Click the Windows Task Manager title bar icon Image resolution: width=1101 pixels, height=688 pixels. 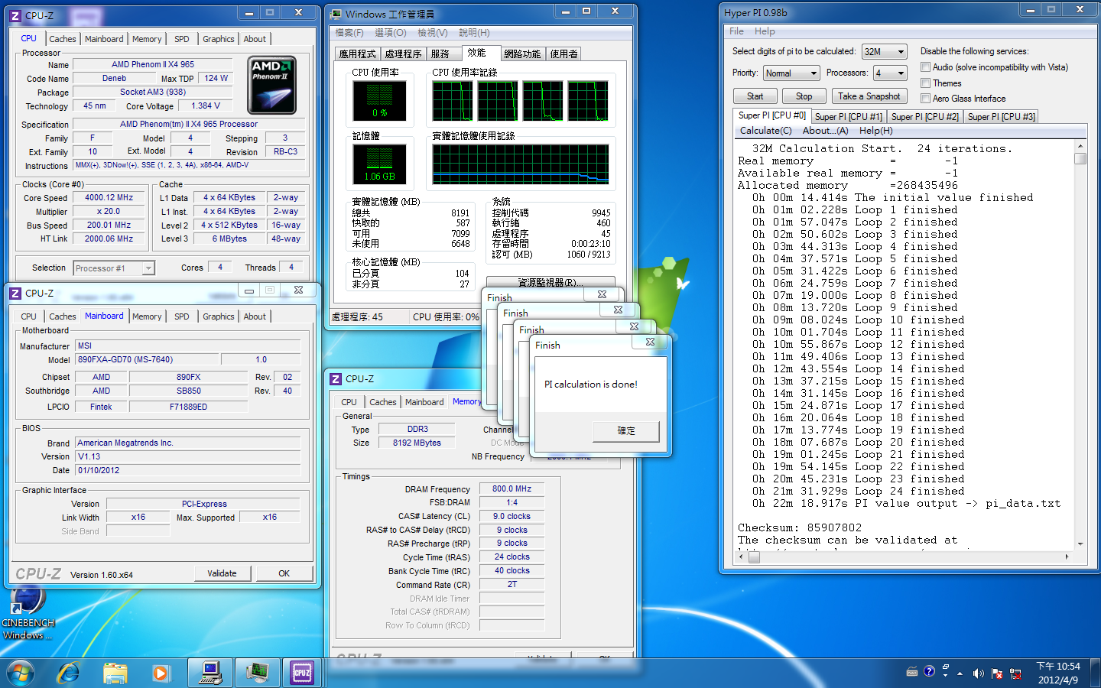pyautogui.click(x=336, y=14)
